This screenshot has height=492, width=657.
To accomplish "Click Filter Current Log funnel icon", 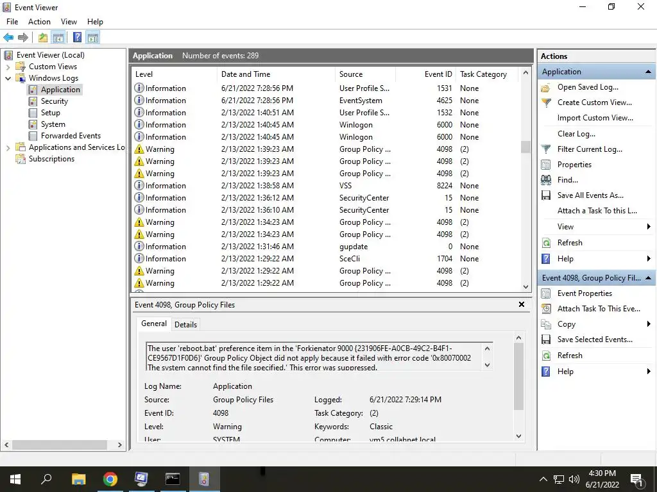I will [x=545, y=149].
